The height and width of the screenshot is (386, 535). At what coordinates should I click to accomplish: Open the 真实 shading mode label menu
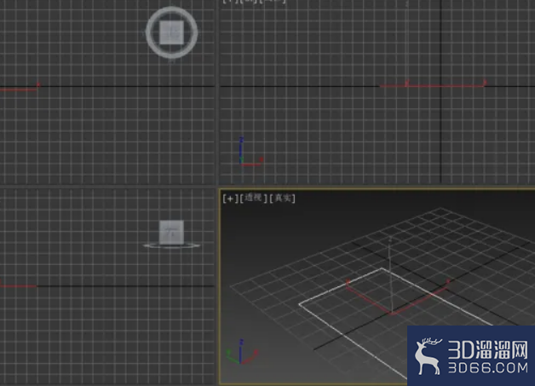[282, 198]
